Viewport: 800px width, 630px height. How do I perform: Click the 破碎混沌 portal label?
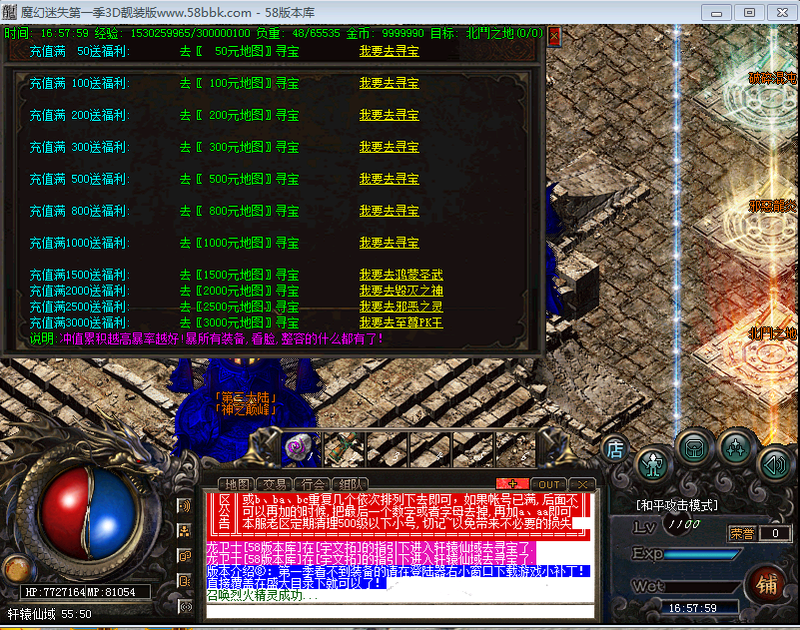pyautogui.click(x=772, y=78)
